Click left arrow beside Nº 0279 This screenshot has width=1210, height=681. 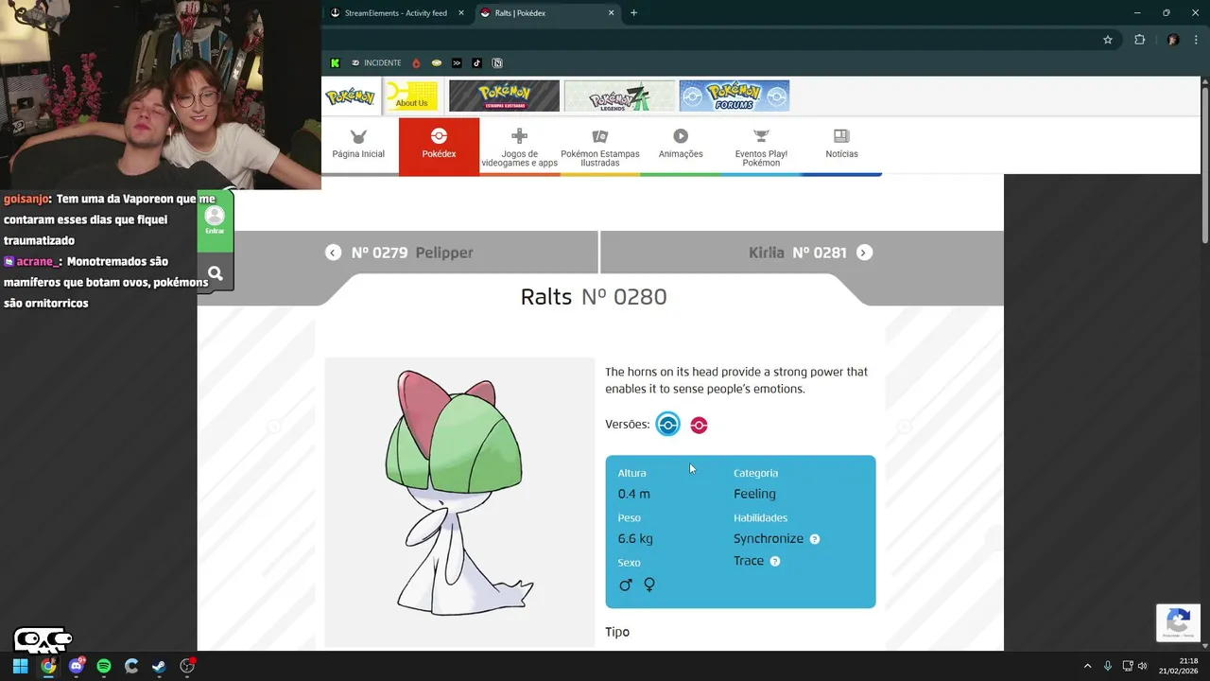click(333, 253)
